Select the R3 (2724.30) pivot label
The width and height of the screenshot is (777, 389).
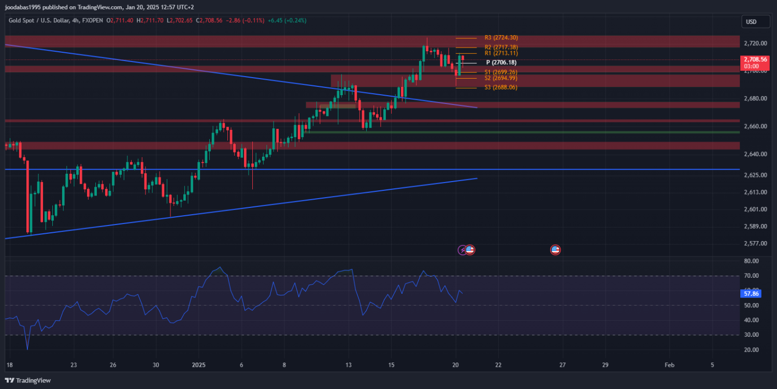click(501, 38)
